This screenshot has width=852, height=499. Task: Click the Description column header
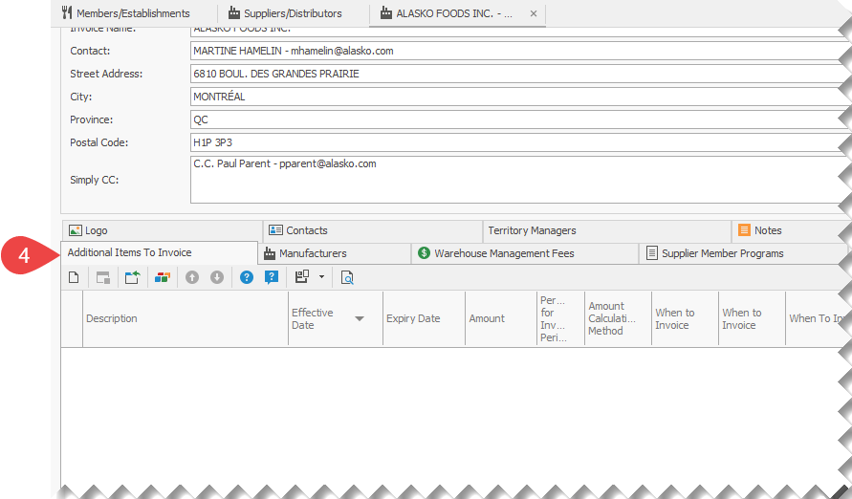112,319
